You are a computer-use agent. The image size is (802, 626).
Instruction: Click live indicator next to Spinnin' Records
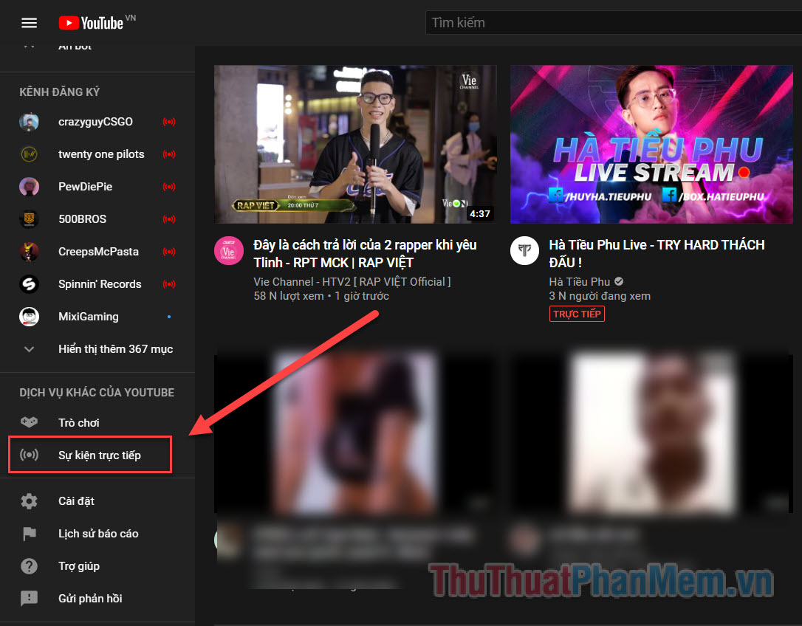169,284
